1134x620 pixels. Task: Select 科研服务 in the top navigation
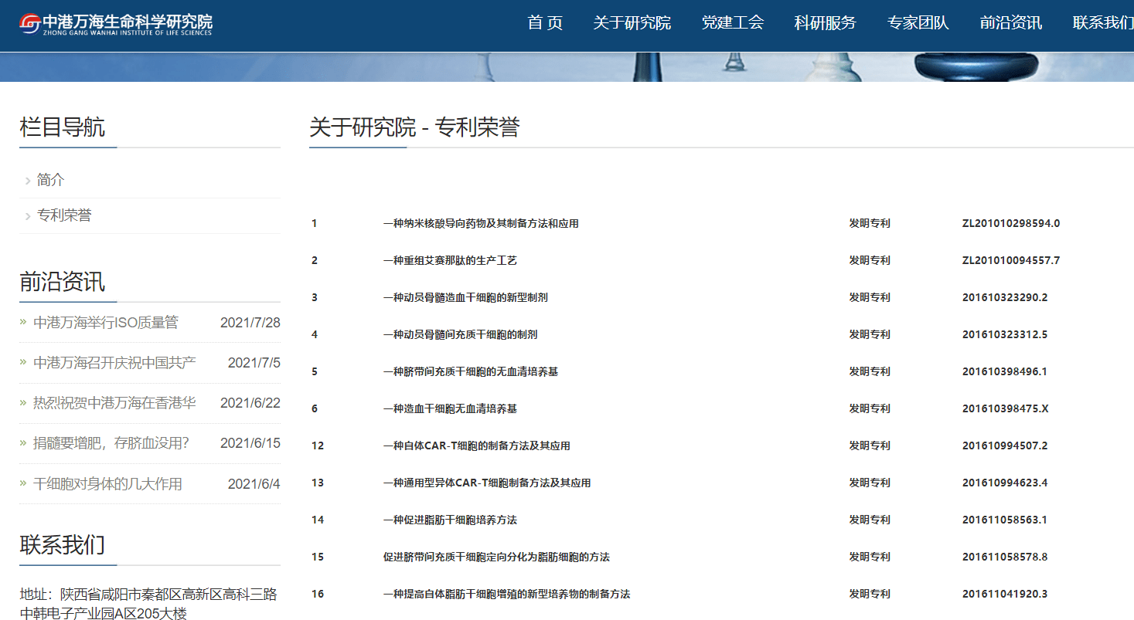[x=825, y=23]
